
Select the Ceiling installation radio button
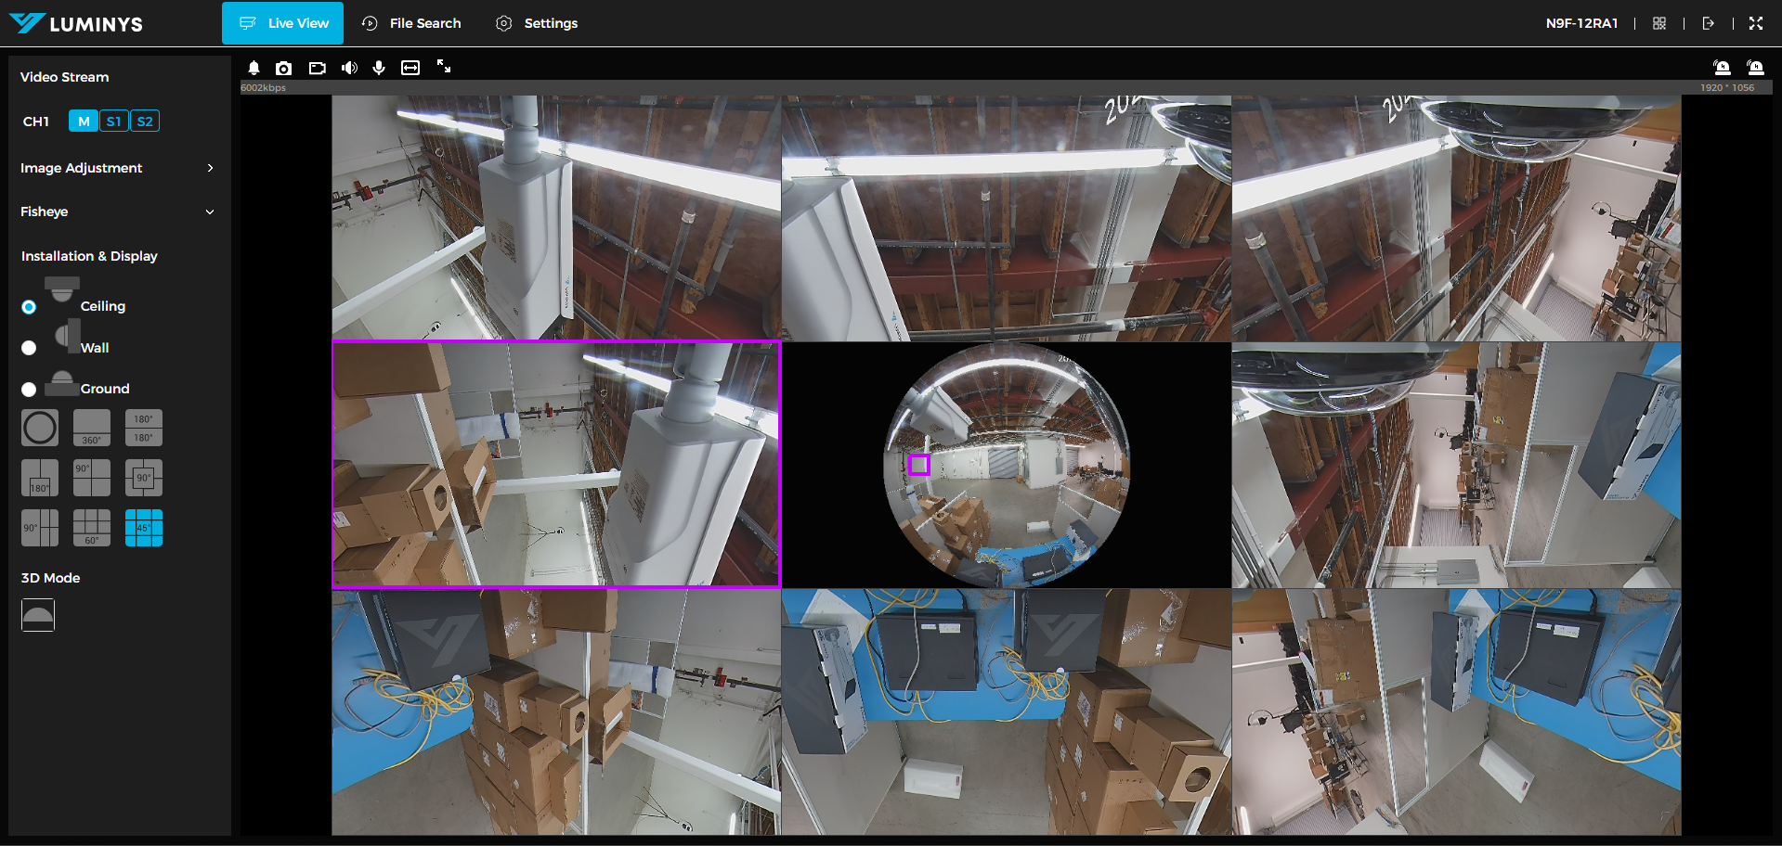click(x=29, y=307)
